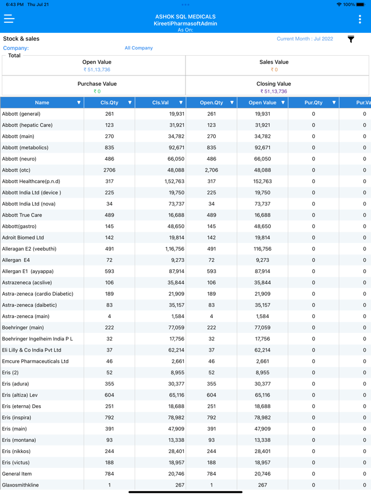
Task: Select the Eris (2) row
Action: (185, 372)
